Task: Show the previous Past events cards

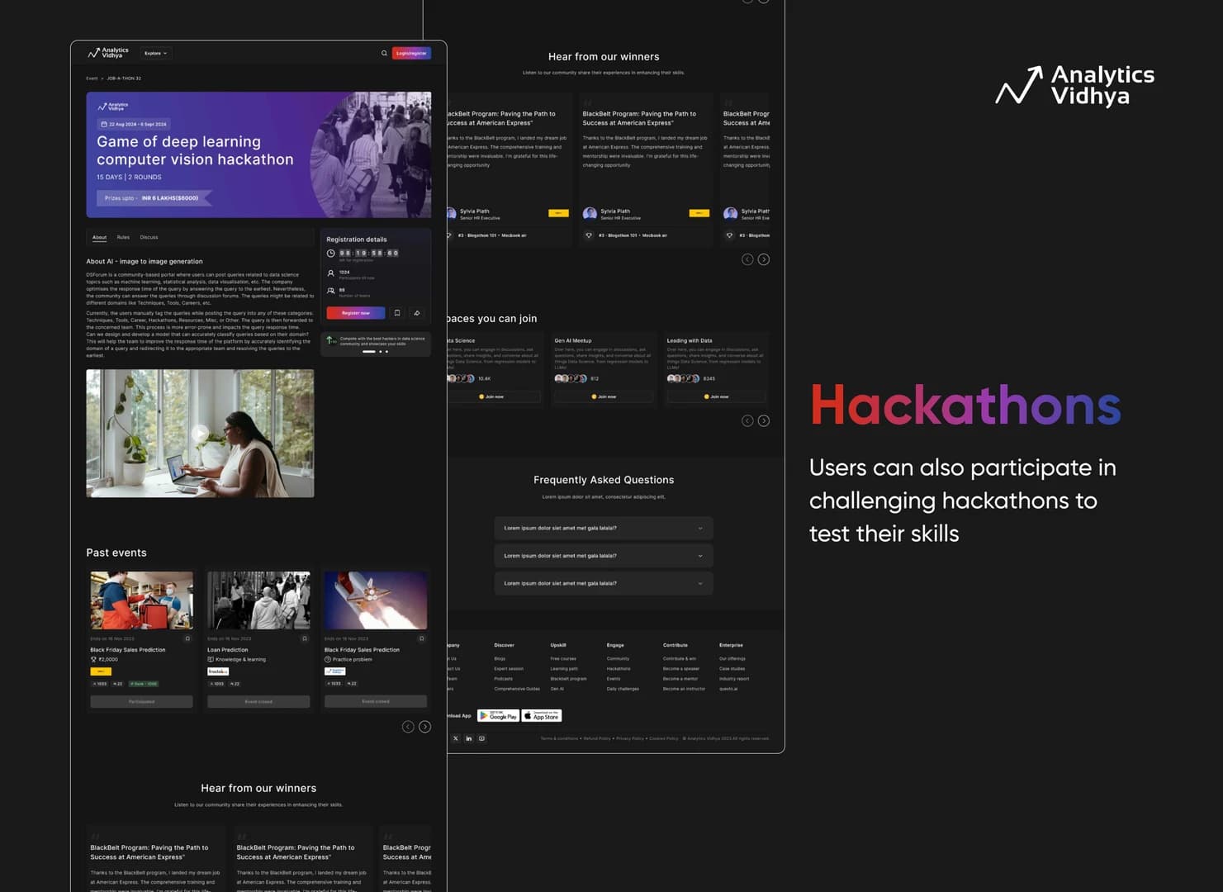Action: tap(408, 727)
